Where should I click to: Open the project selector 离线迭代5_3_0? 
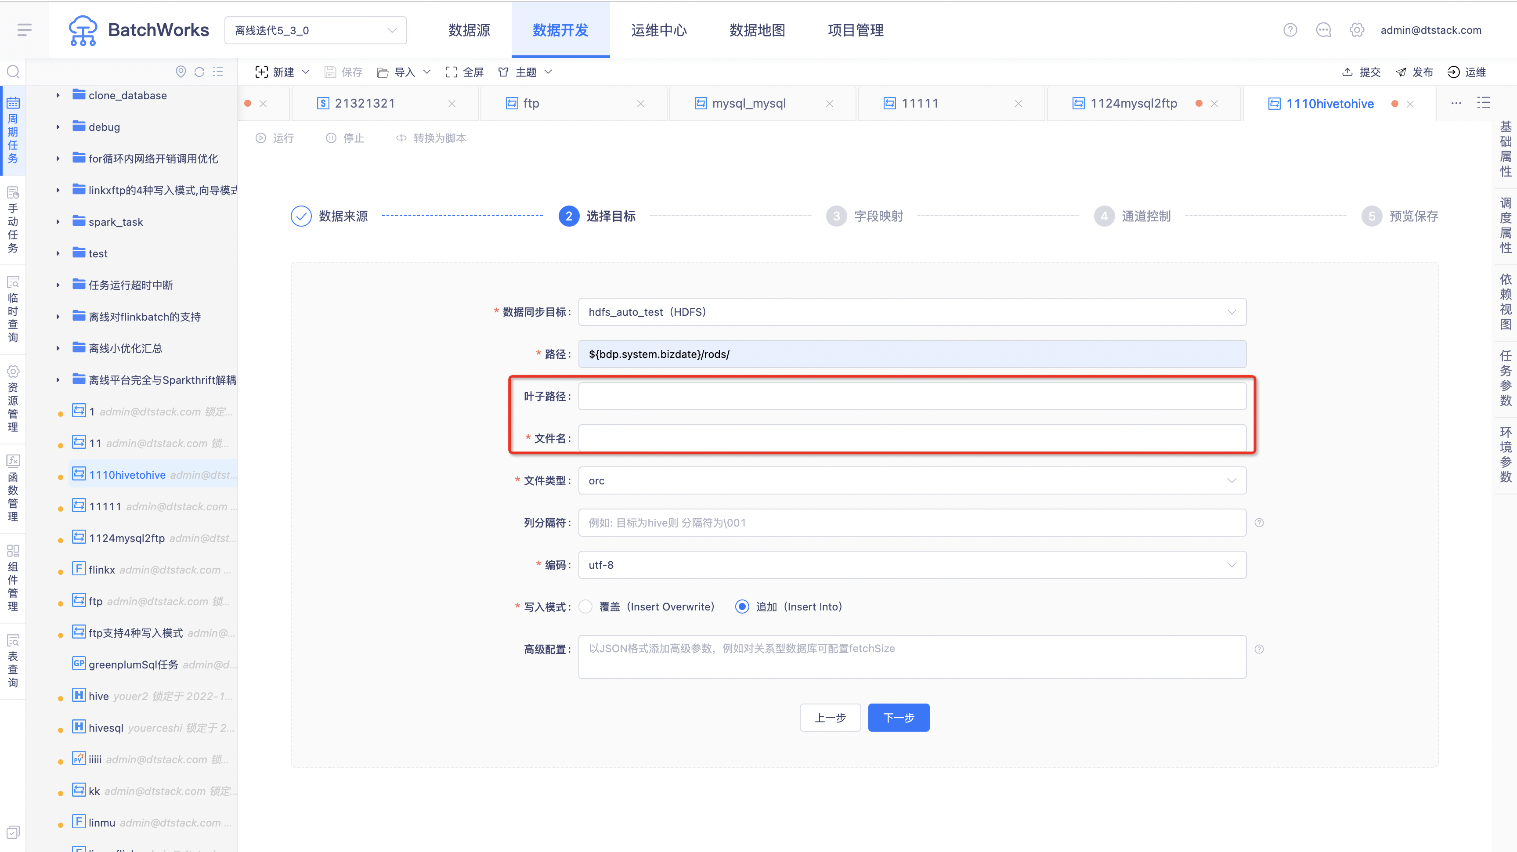tap(315, 30)
